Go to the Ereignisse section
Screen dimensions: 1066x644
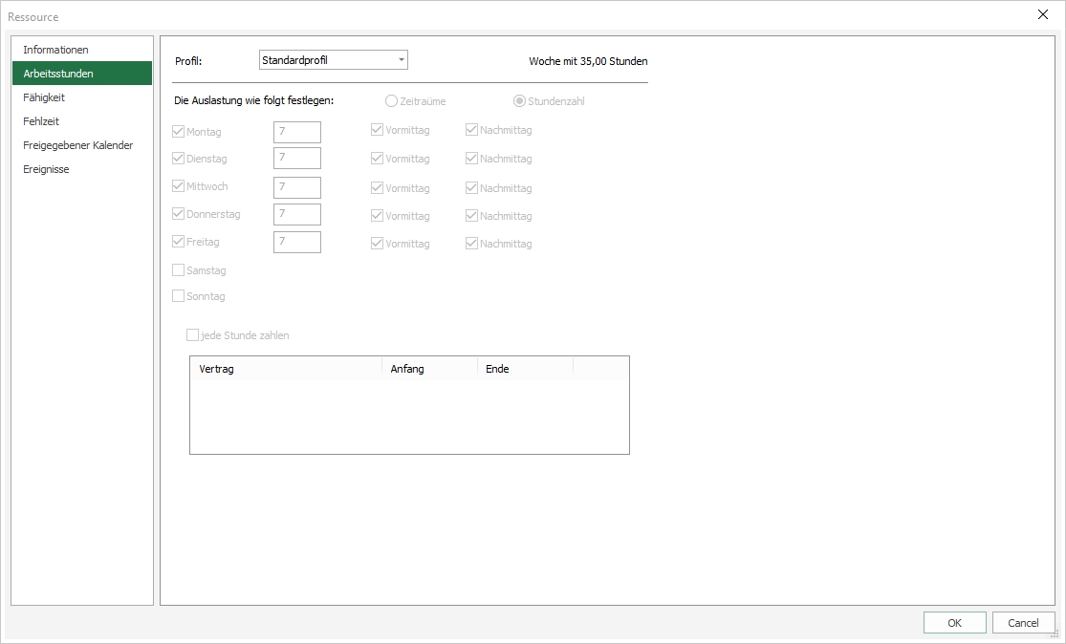(x=46, y=169)
